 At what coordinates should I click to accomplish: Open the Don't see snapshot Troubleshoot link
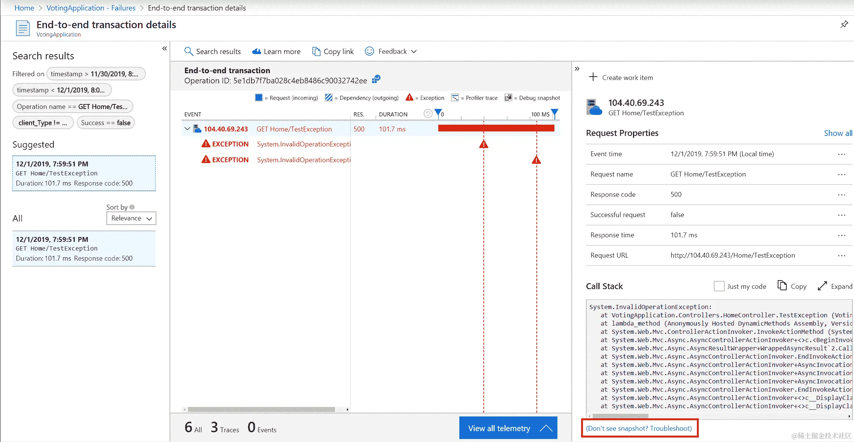(639, 428)
